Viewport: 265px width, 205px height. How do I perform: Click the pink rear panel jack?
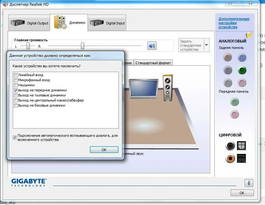(242, 83)
